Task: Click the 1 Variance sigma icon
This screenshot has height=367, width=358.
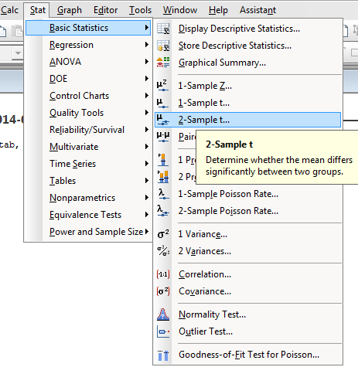Action: pyautogui.click(x=163, y=234)
